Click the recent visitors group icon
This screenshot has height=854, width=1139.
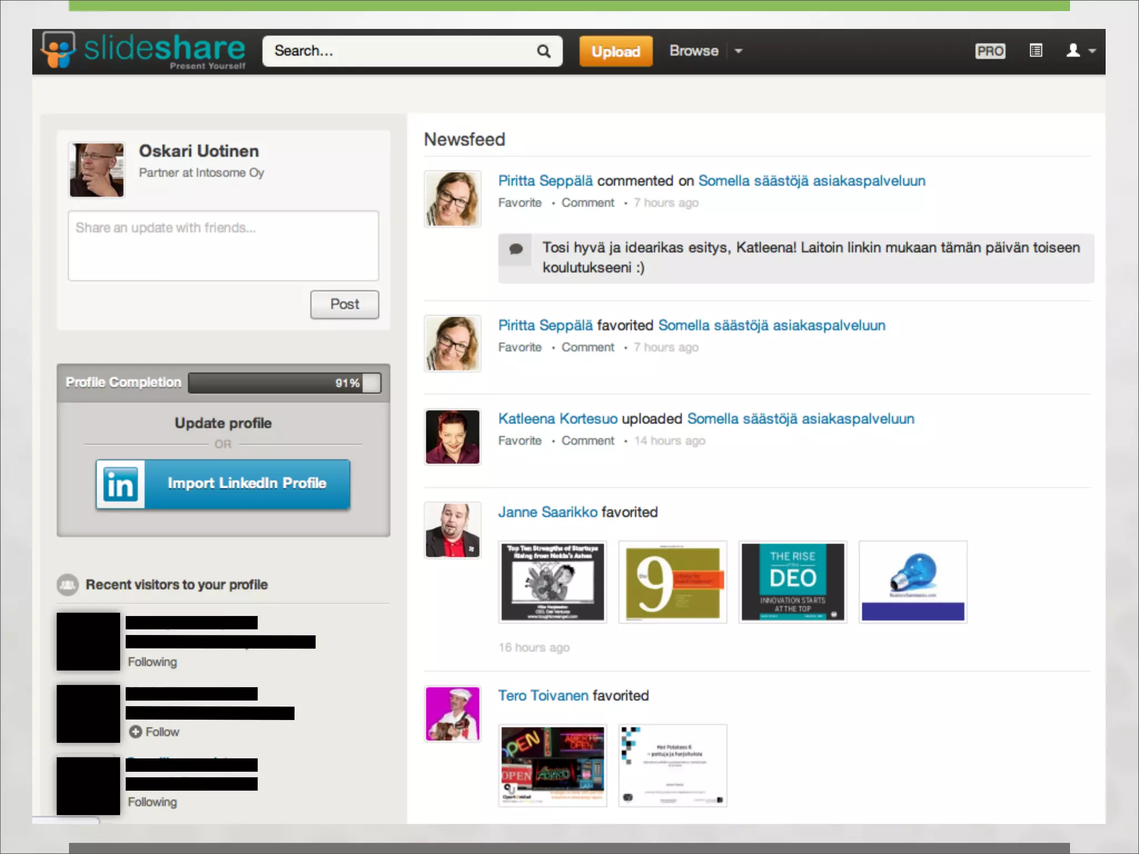tap(68, 585)
